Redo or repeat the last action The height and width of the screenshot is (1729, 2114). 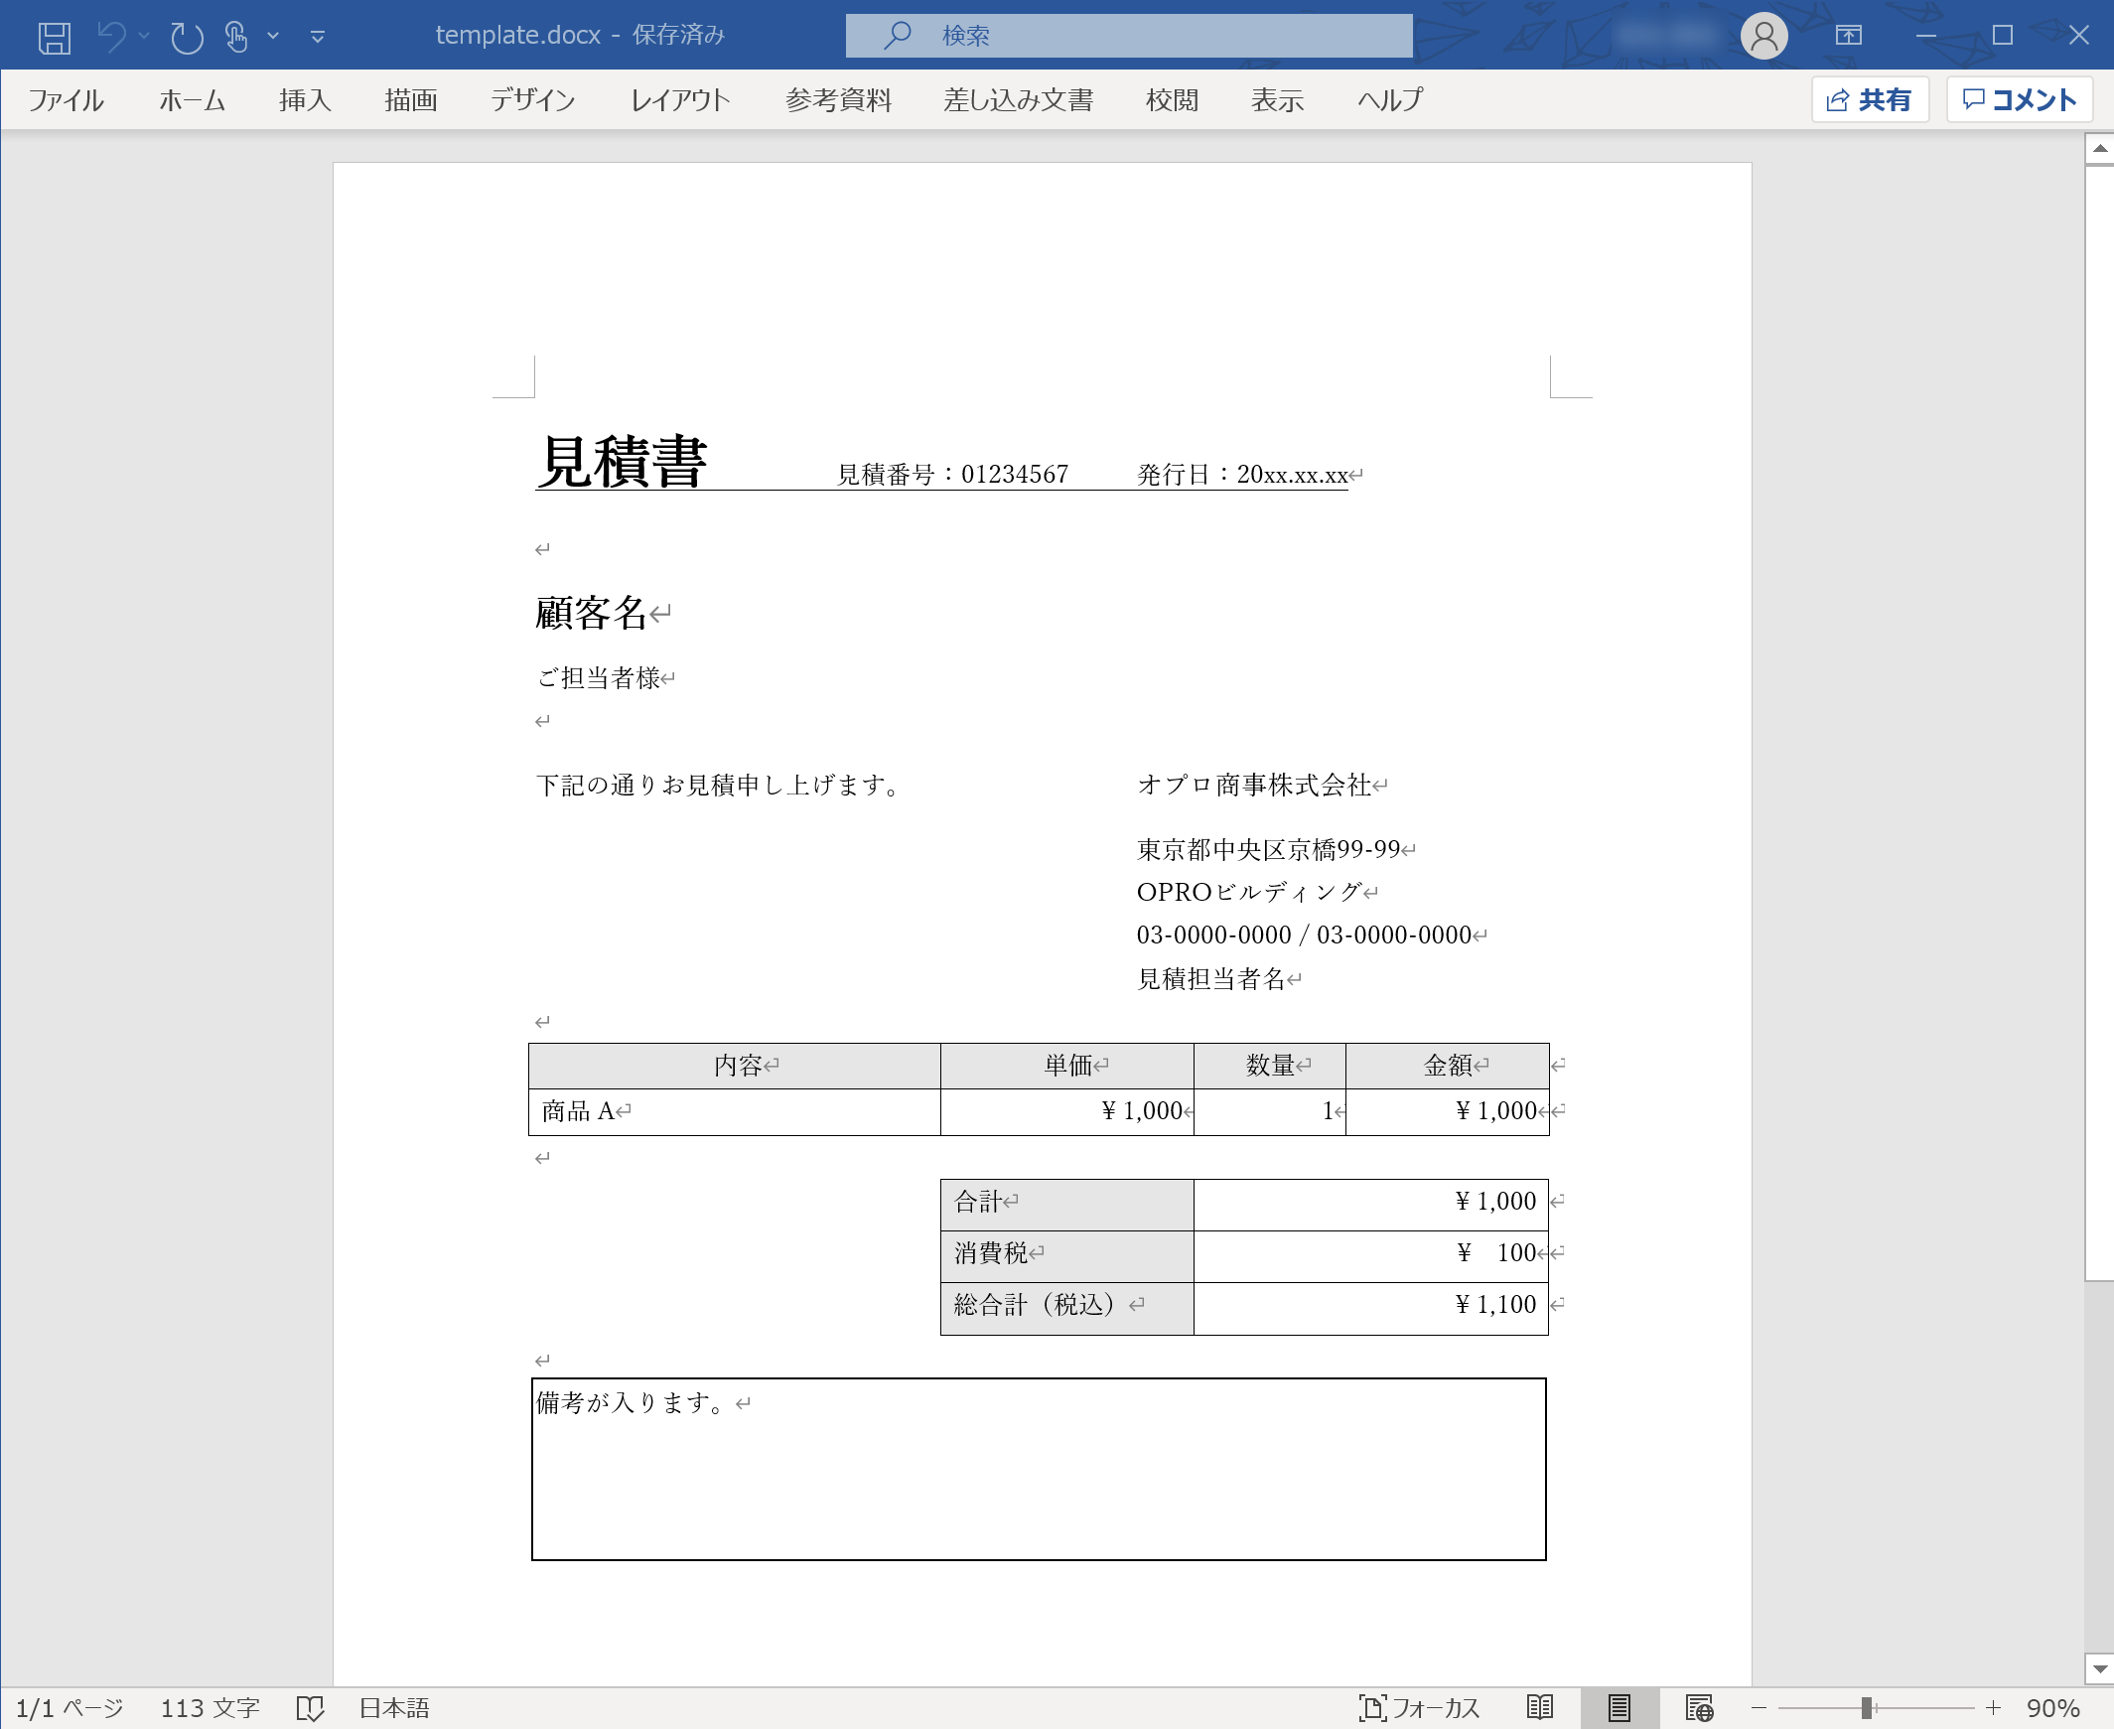[187, 37]
